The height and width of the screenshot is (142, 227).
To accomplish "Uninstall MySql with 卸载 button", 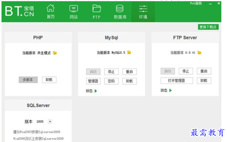I will (x=129, y=81).
